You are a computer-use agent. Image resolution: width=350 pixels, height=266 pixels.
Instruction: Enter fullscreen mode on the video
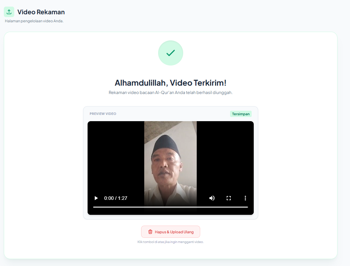[228, 198]
